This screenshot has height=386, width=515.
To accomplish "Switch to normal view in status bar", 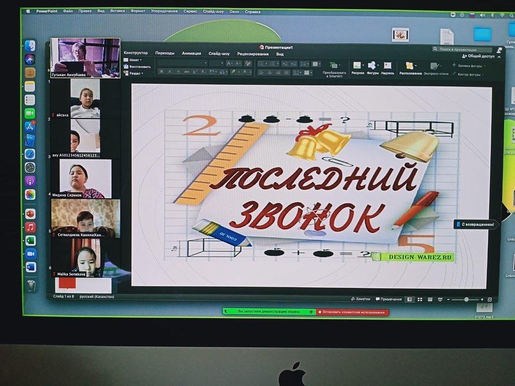I will 409,299.
